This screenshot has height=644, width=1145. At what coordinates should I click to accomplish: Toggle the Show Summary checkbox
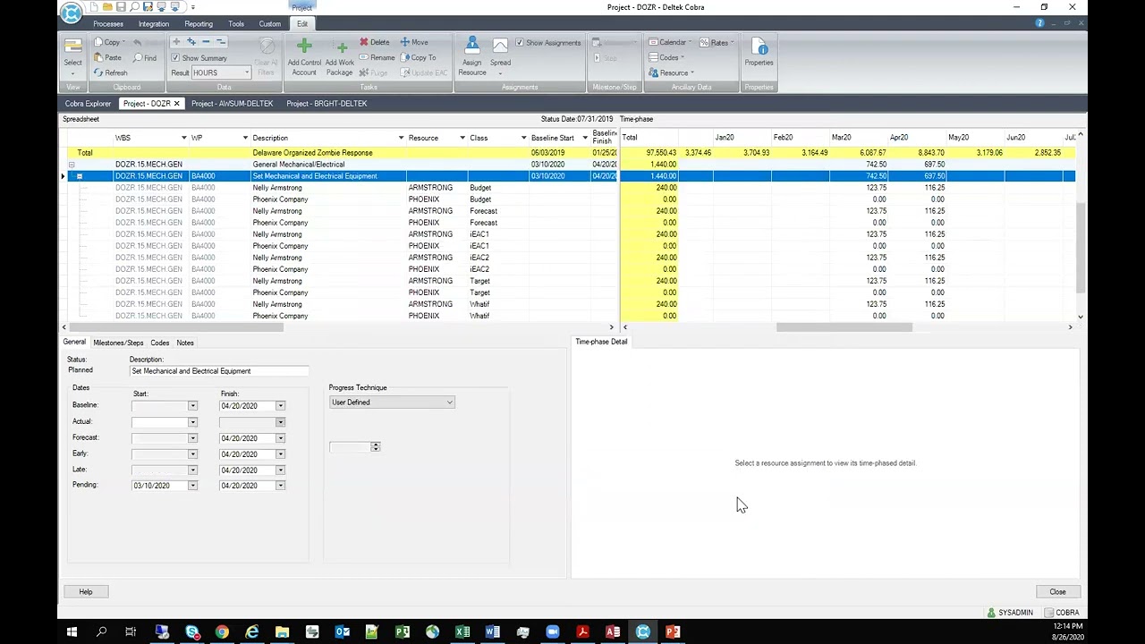(175, 58)
